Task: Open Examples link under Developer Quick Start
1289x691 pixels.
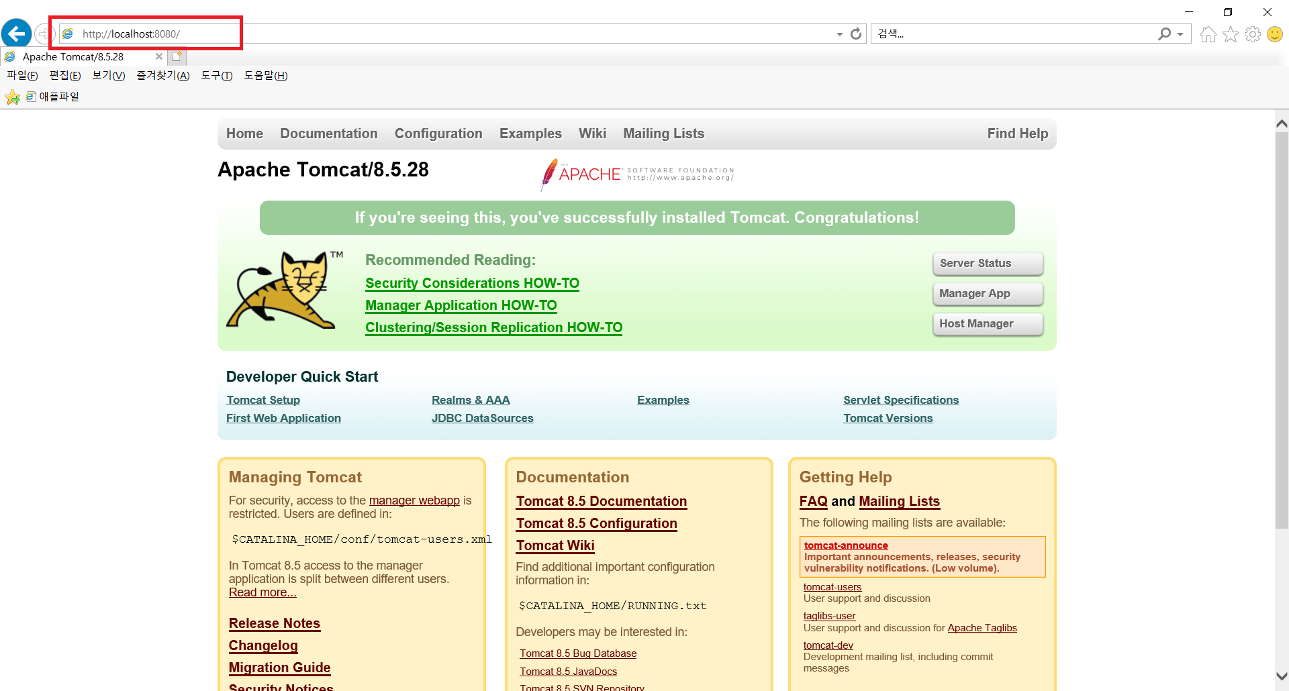Action: (x=663, y=400)
